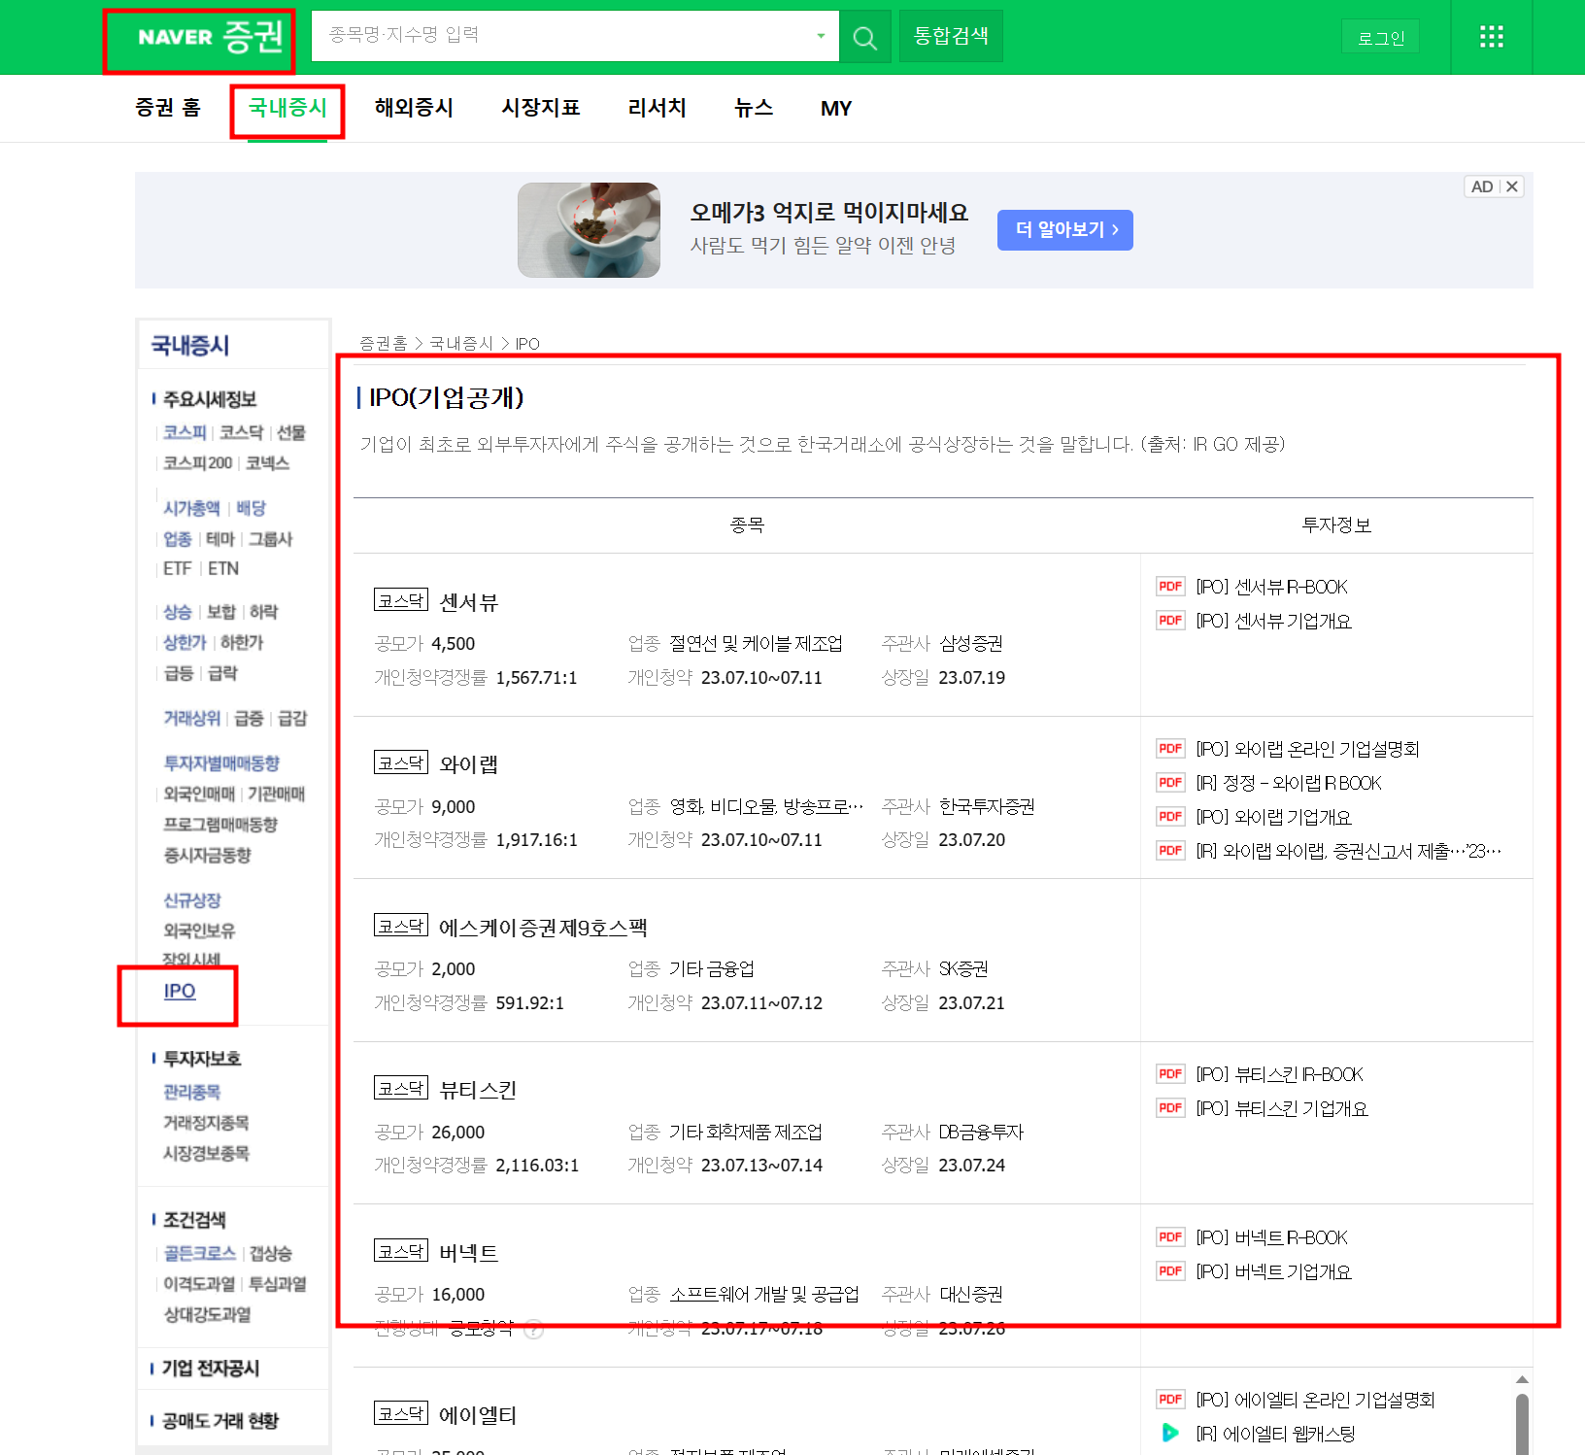The image size is (1585, 1455).
Task: Open the 센서뷰 stock title
Action: coord(469,602)
